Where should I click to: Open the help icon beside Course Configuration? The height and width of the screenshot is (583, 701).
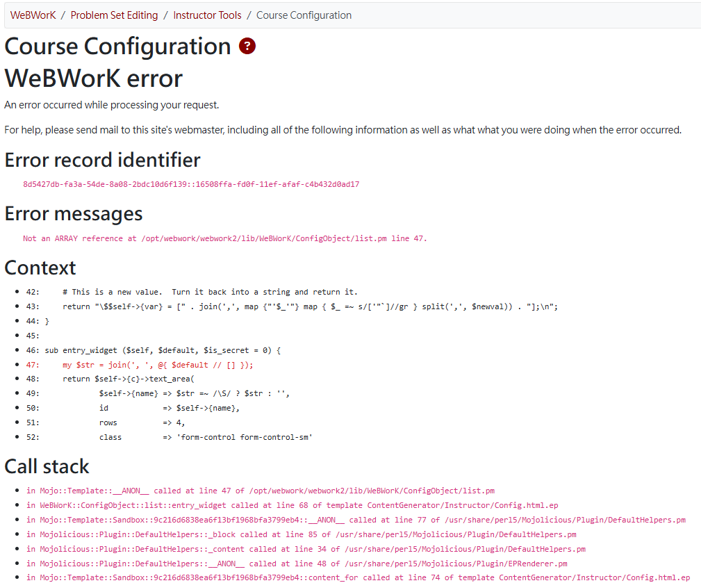247,46
